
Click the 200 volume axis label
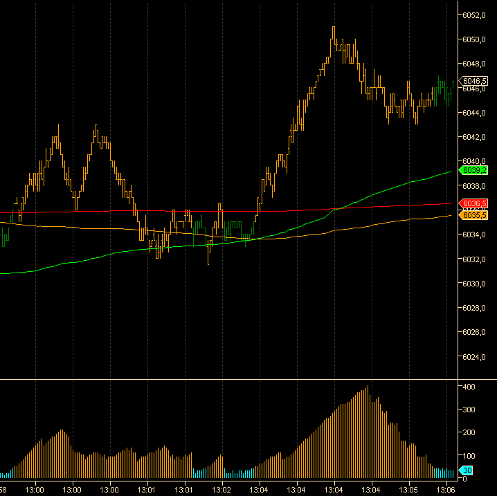pos(469,432)
